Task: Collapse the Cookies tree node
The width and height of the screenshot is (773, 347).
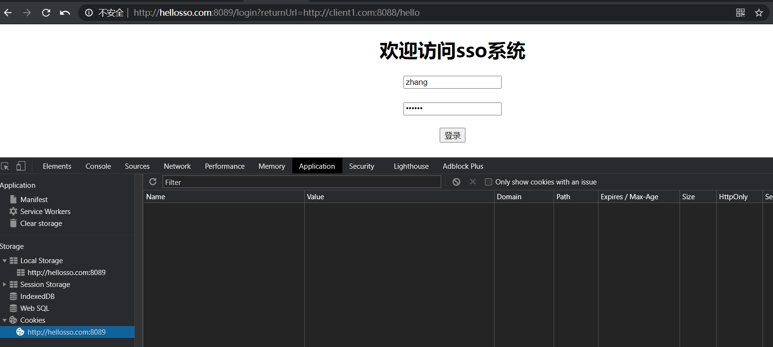Action: click(x=4, y=320)
